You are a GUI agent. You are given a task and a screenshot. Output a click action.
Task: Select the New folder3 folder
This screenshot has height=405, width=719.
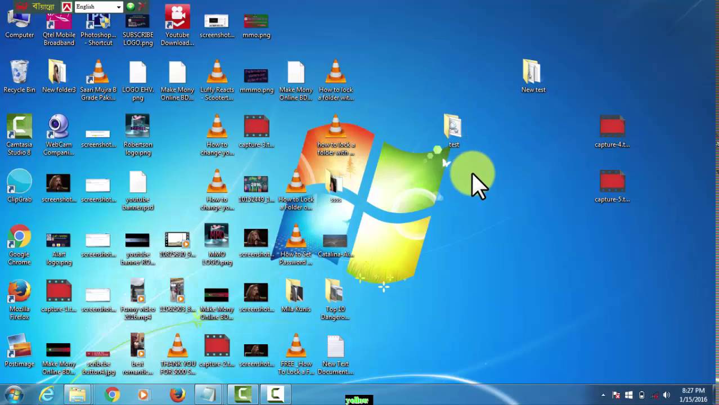pos(59,76)
